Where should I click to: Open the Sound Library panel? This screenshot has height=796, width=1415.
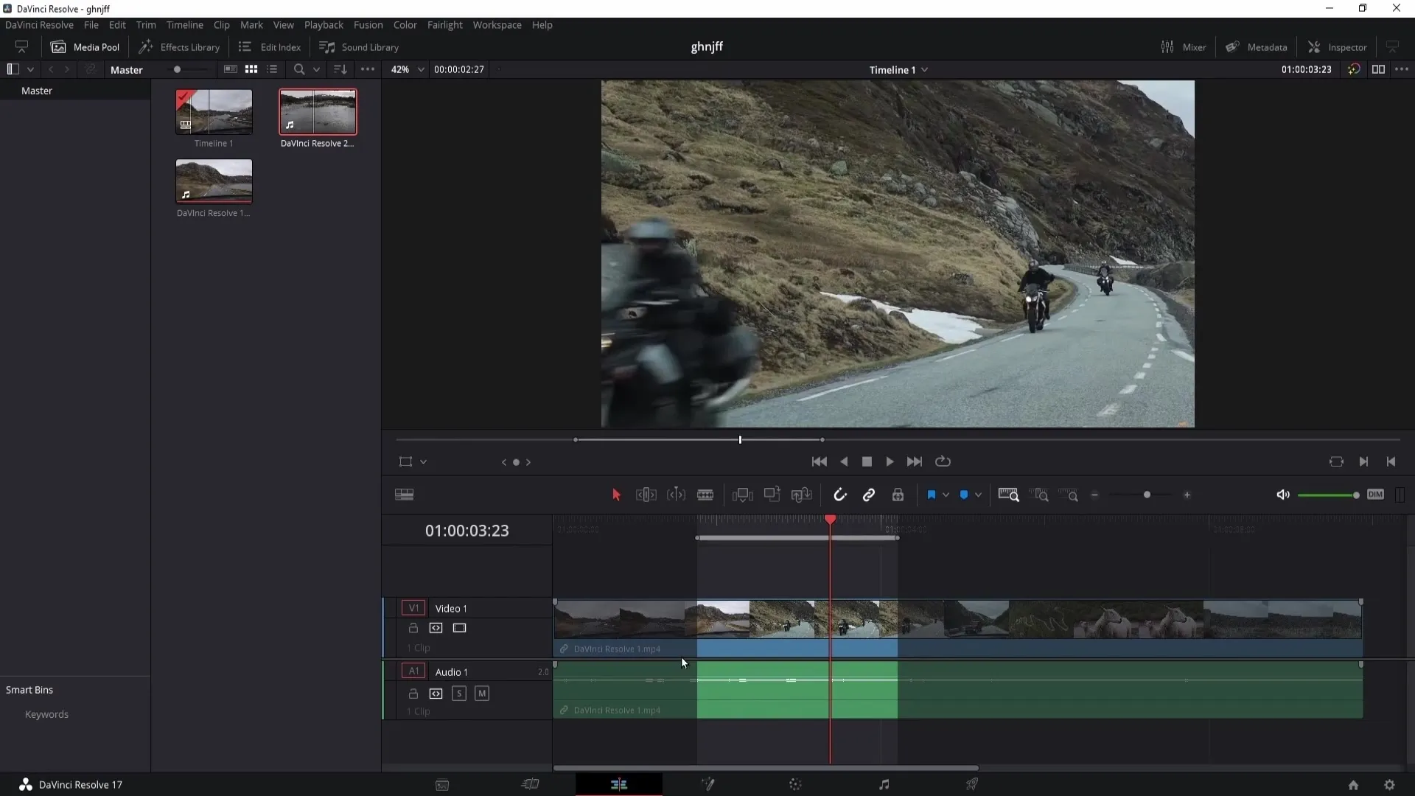click(359, 47)
